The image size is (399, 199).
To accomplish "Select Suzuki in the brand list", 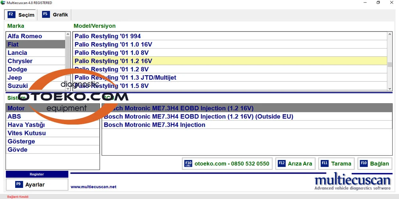I will pyautogui.click(x=36, y=86).
